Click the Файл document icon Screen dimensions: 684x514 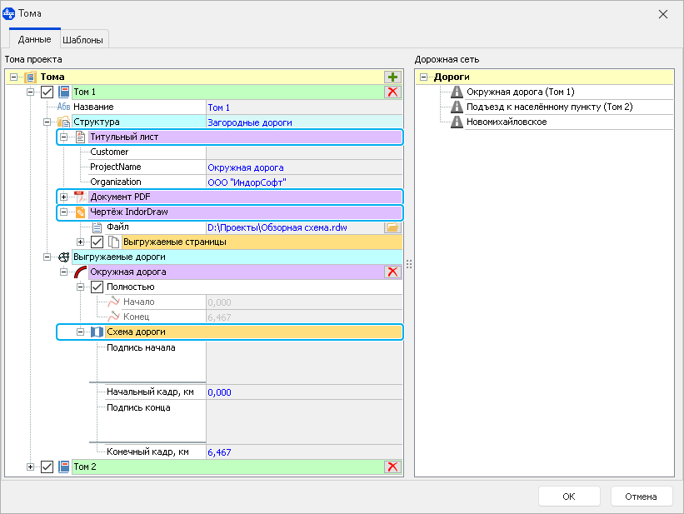[x=97, y=227]
